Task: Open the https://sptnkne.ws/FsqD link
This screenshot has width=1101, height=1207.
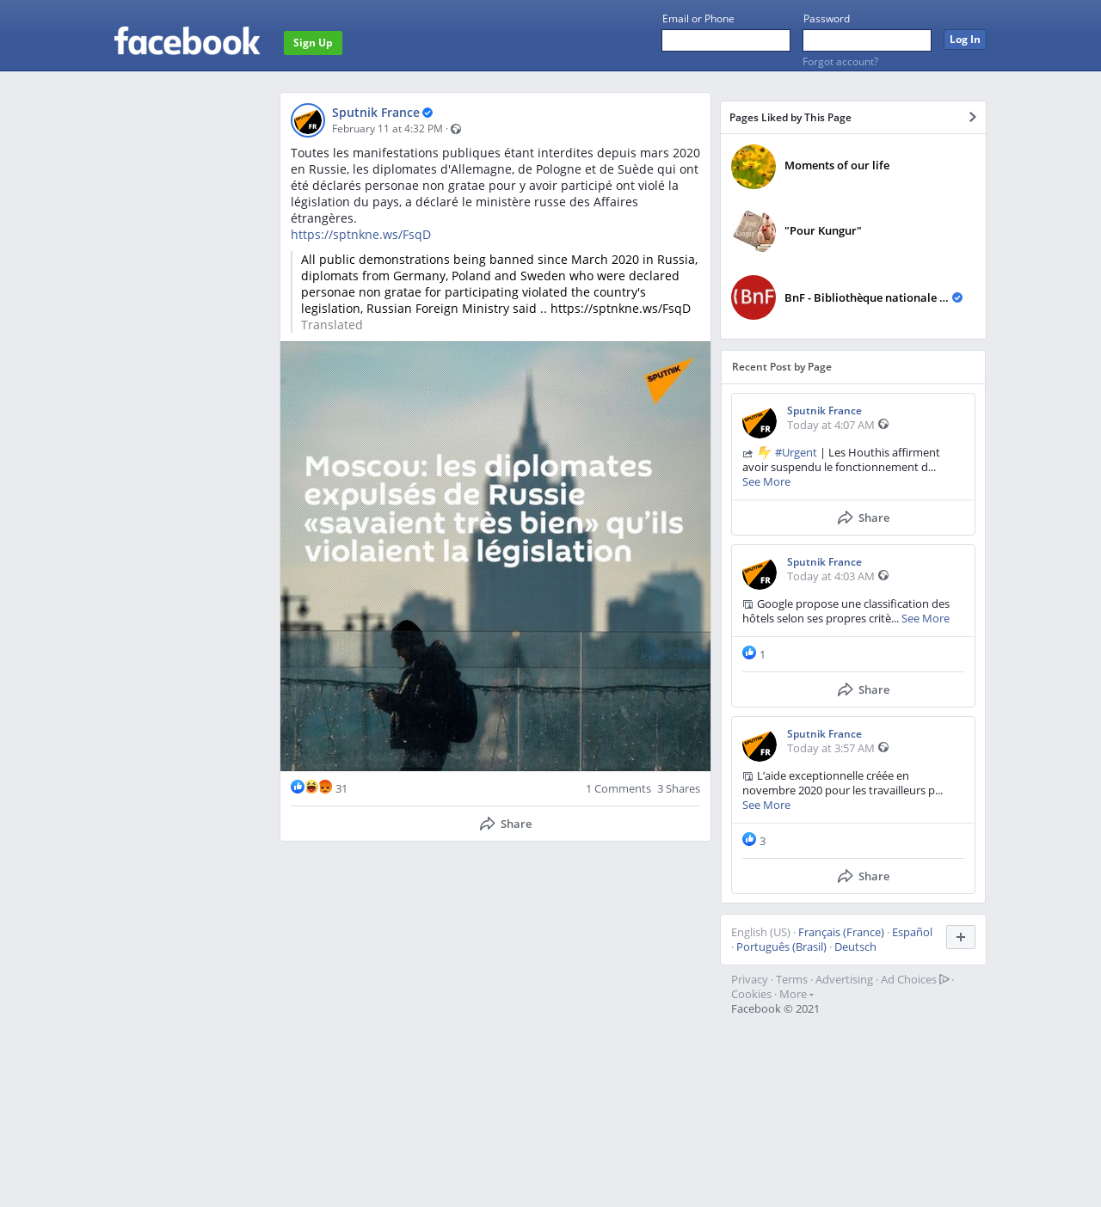Action: 360,235
